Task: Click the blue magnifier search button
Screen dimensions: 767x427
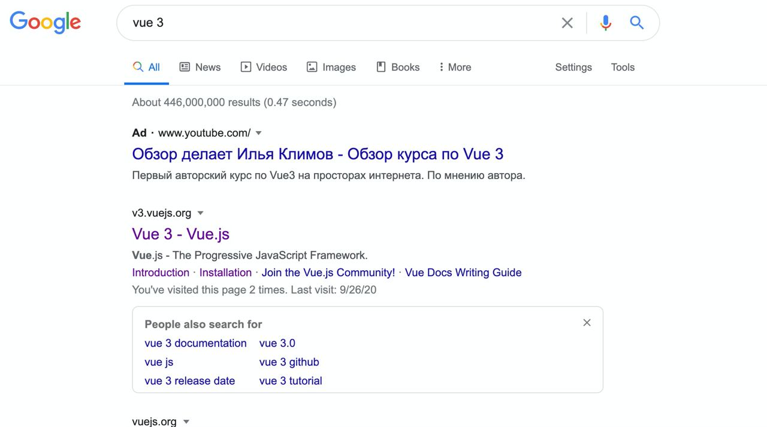Action: (x=636, y=23)
